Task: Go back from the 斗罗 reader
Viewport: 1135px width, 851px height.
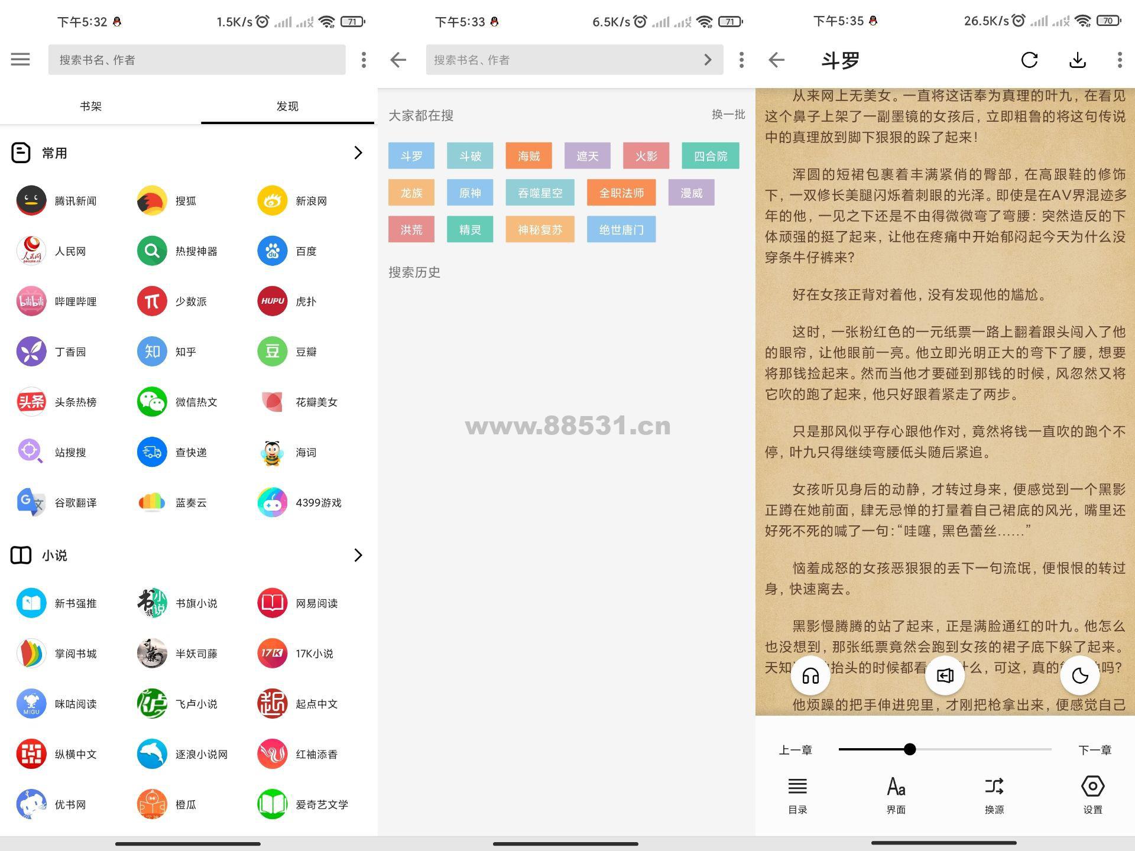Action: [x=776, y=60]
